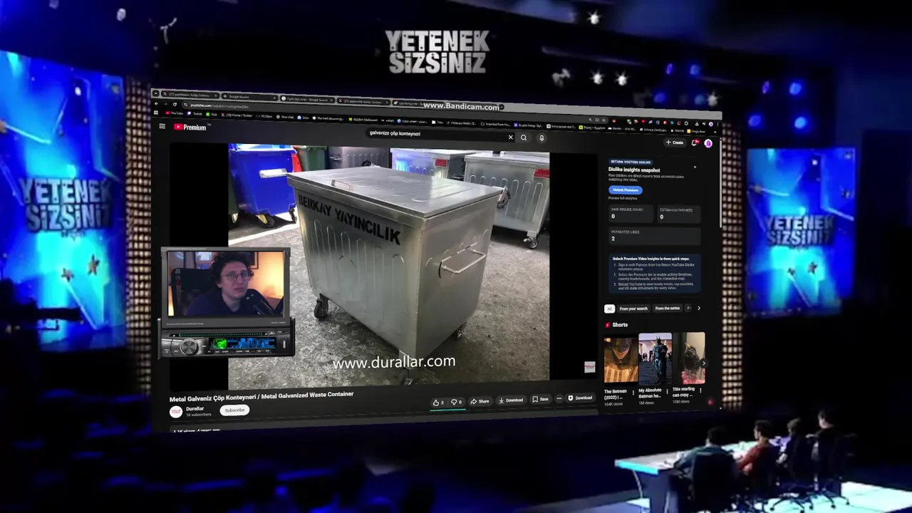The image size is (912, 513).
Task: Open the Durallar channel avatar
Action: point(176,412)
